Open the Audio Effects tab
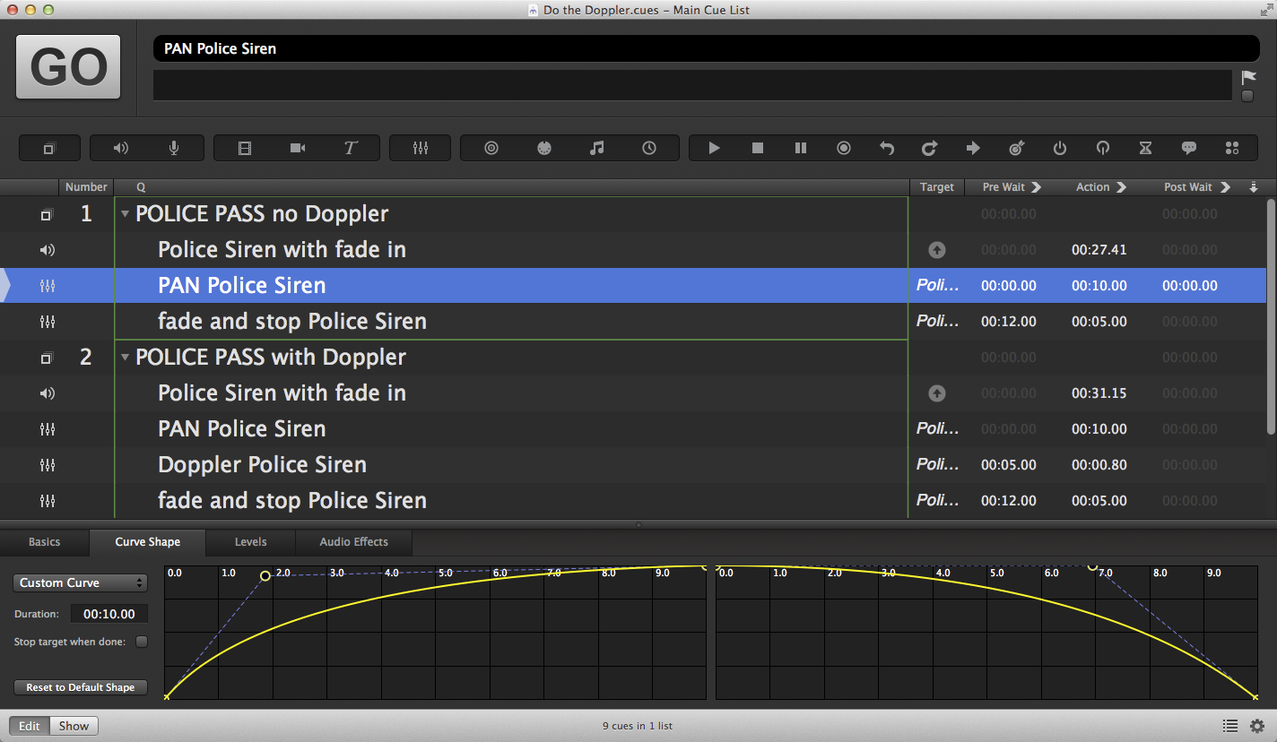Screen dimensions: 1277x742 (x=353, y=542)
